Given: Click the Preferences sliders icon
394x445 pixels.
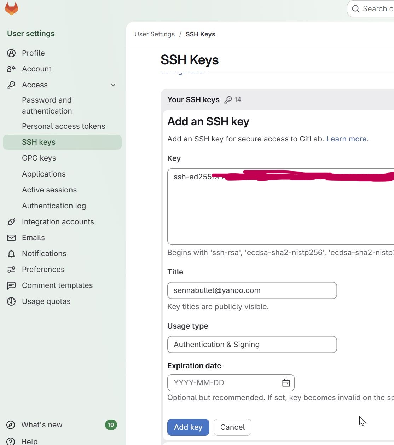Looking at the screenshot, I should pyautogui.click(x=11, y=270).
